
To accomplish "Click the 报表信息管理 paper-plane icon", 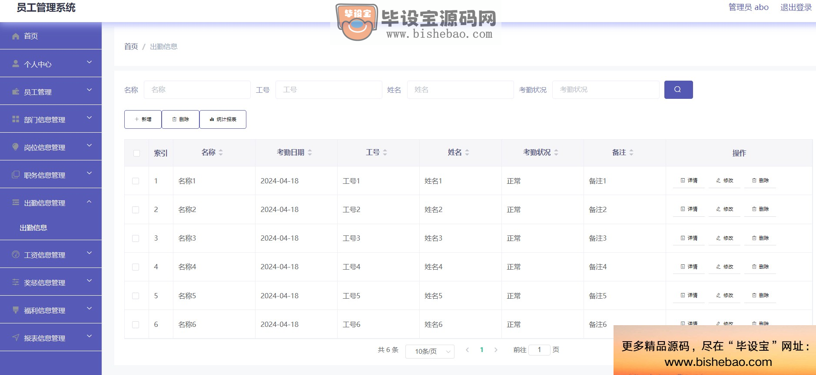I will click(16, 337).
